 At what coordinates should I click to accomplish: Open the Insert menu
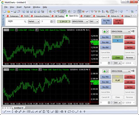click(19, 7)
